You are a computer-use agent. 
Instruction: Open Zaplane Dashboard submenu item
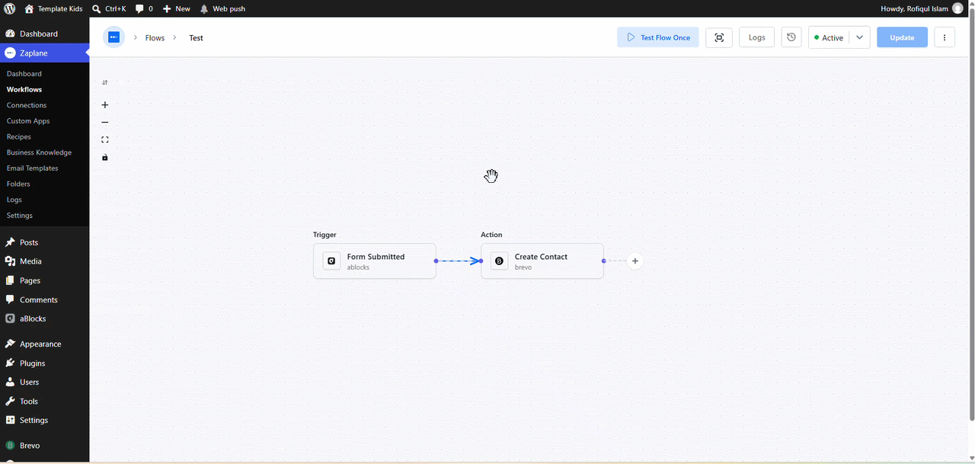pyautogui.click(x=24, y=74)
